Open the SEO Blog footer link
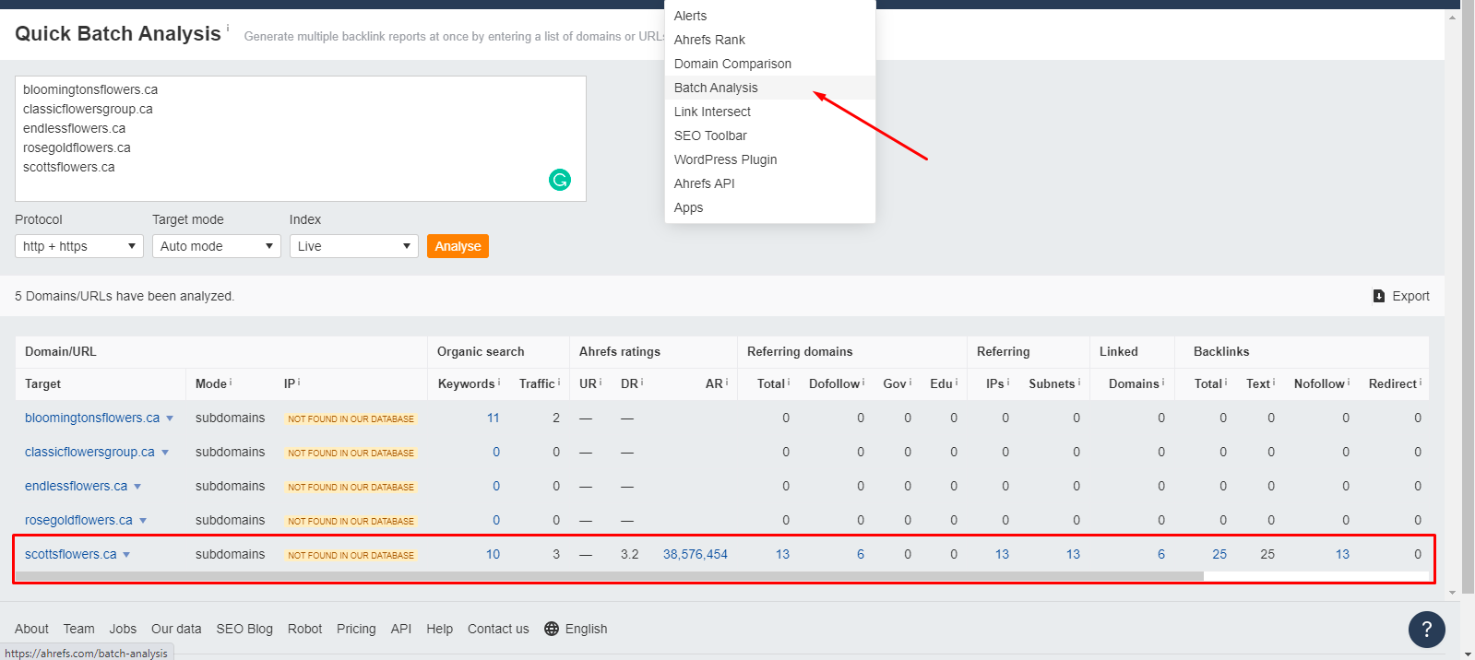The width and height of the screenshot is (1475, 660). [244, 629]
